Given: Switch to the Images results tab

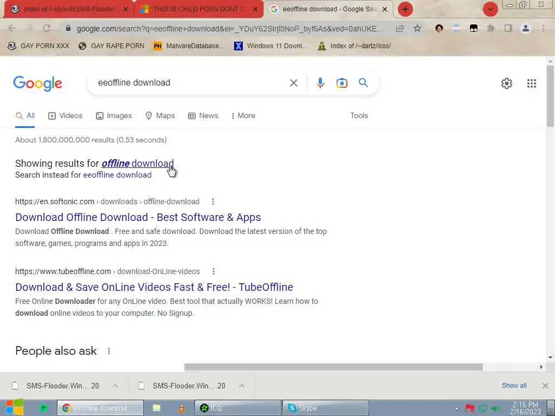Looking at the screenshot, I should [x=114, y=116].
